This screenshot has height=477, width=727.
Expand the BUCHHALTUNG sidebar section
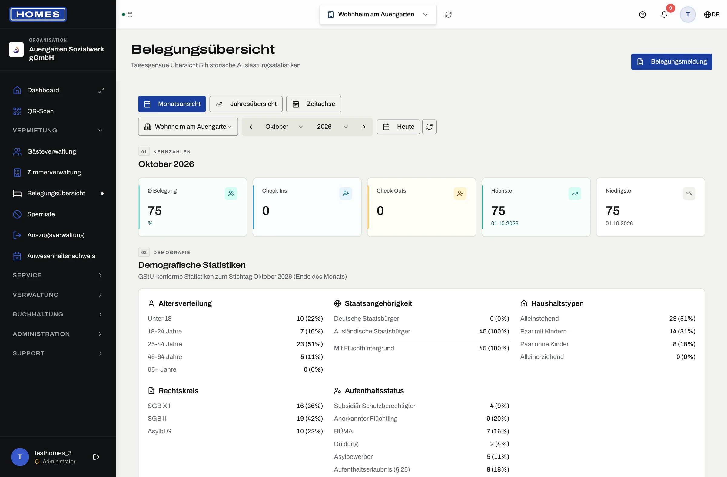[x=58, y=314]
